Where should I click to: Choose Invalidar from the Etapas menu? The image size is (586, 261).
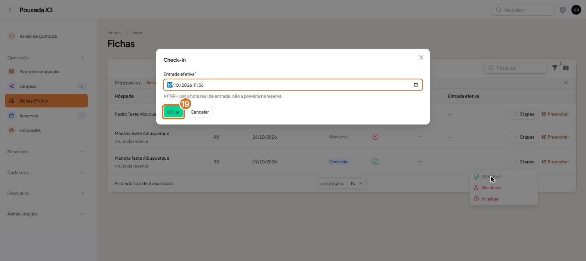point(504,199)
